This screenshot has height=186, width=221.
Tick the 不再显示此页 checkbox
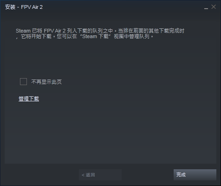pos(23,82)
